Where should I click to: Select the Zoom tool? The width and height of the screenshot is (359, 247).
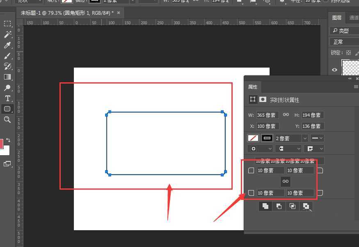[7, 120]
